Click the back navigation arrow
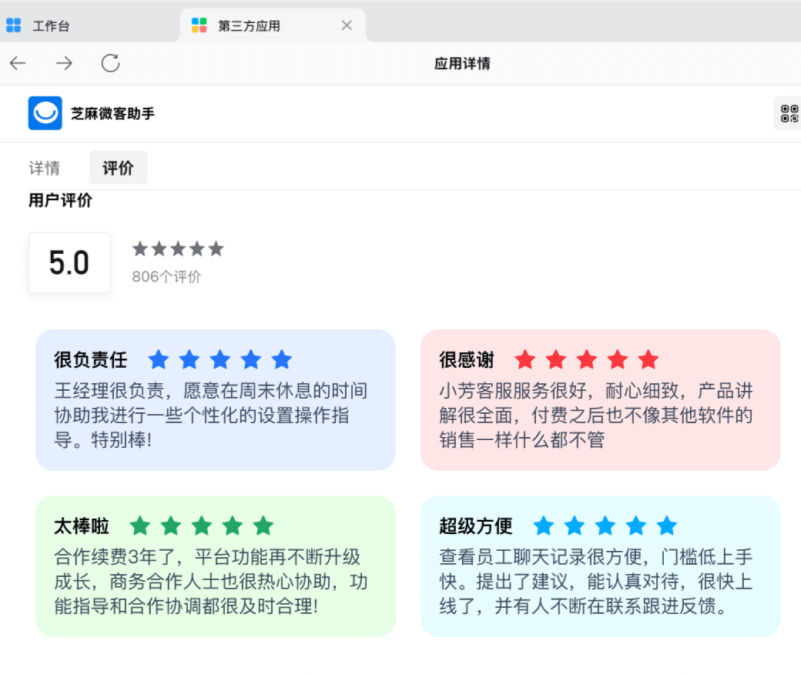The width and height of the screenshot is (801, 674). pos(18,63)
